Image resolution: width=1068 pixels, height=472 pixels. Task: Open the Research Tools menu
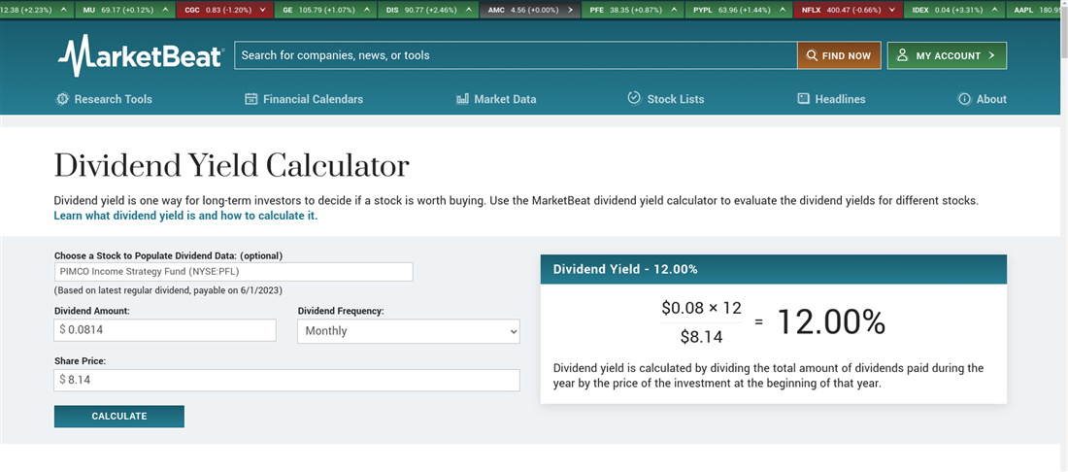(104, 99)
